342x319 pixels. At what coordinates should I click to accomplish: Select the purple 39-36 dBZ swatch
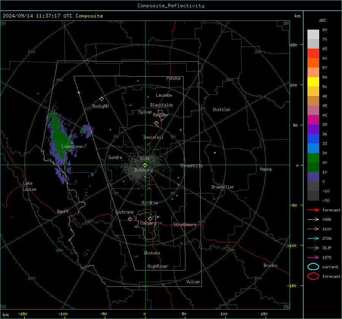[x=313, y=129]
